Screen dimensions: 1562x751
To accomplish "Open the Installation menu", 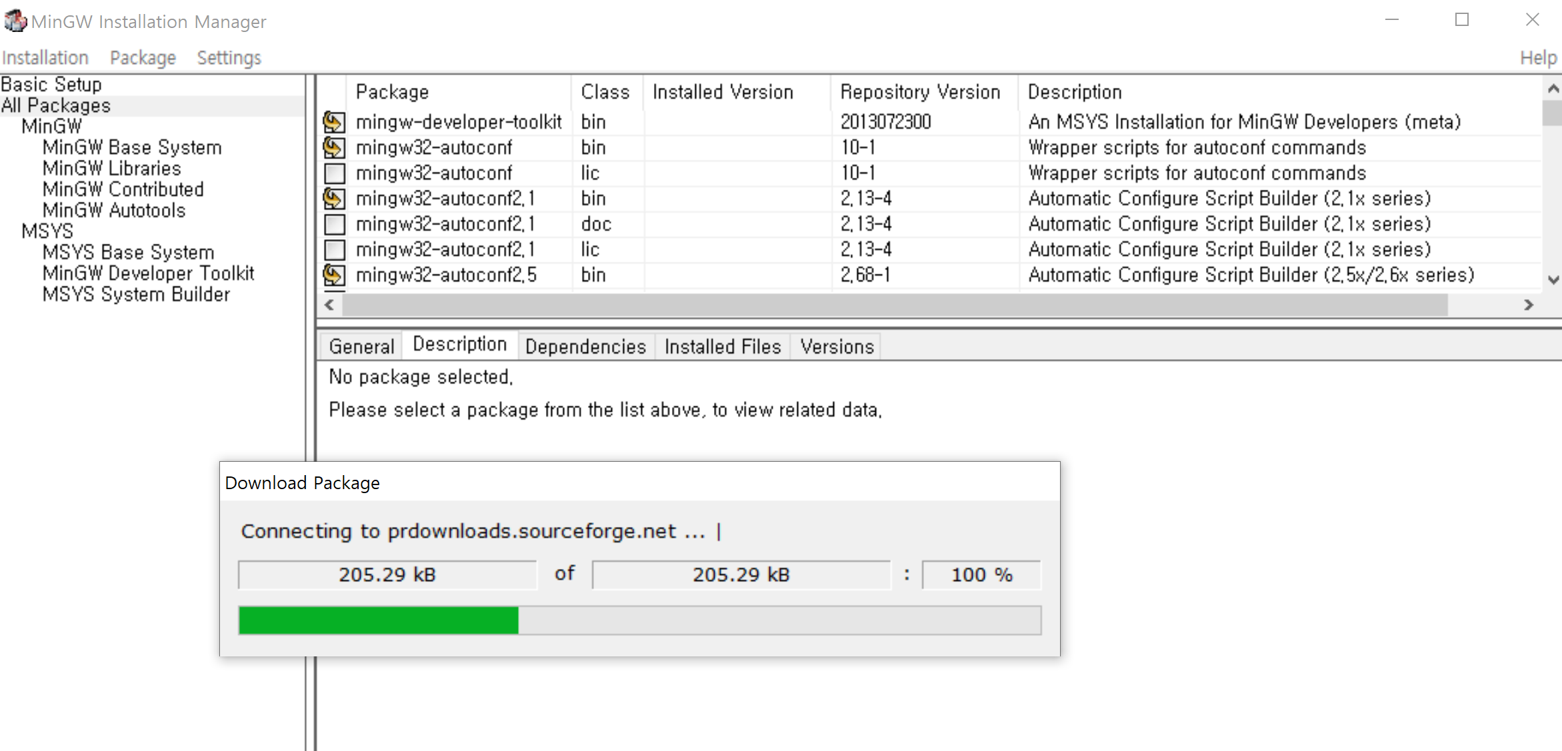I will (45, 58).
